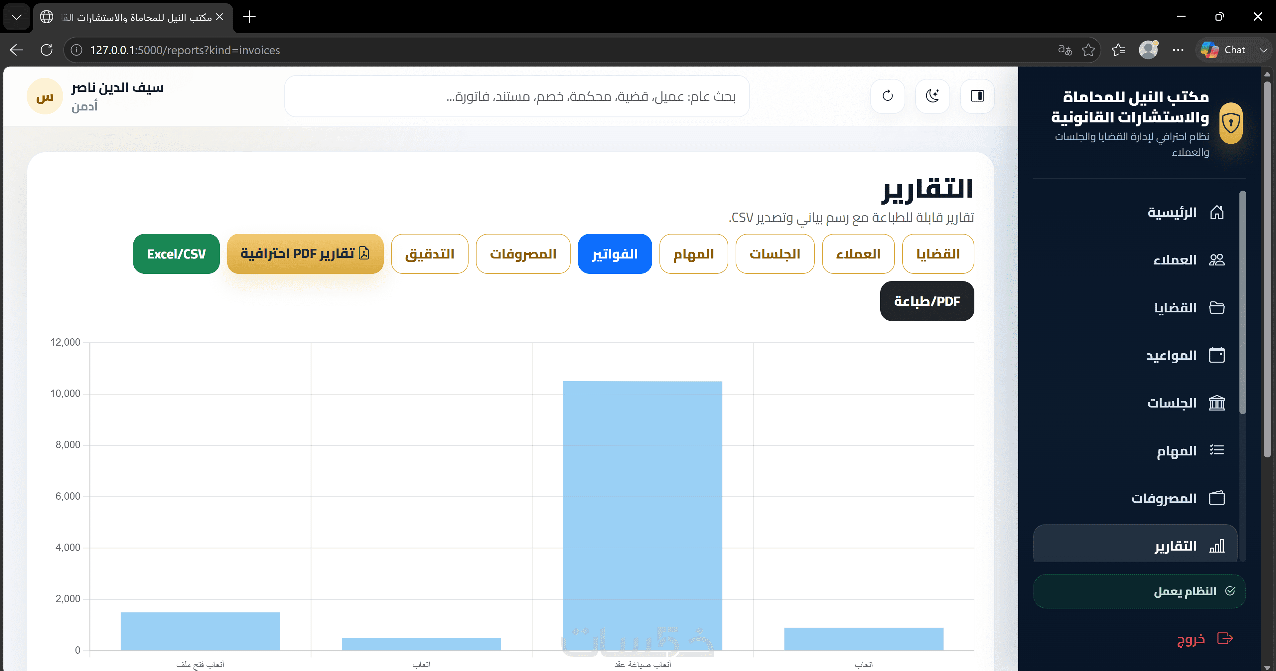
Task: Click the أدمن role label
Action: point(84,106)
